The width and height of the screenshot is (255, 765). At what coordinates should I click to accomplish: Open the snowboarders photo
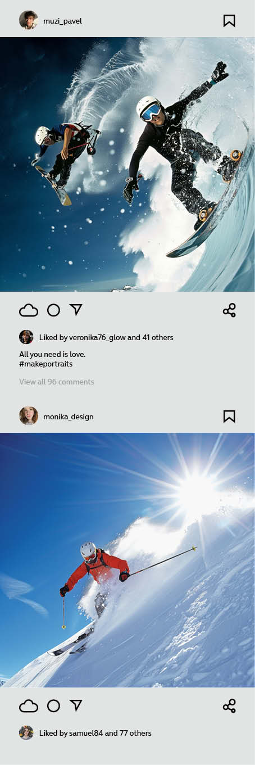[128, 164]
